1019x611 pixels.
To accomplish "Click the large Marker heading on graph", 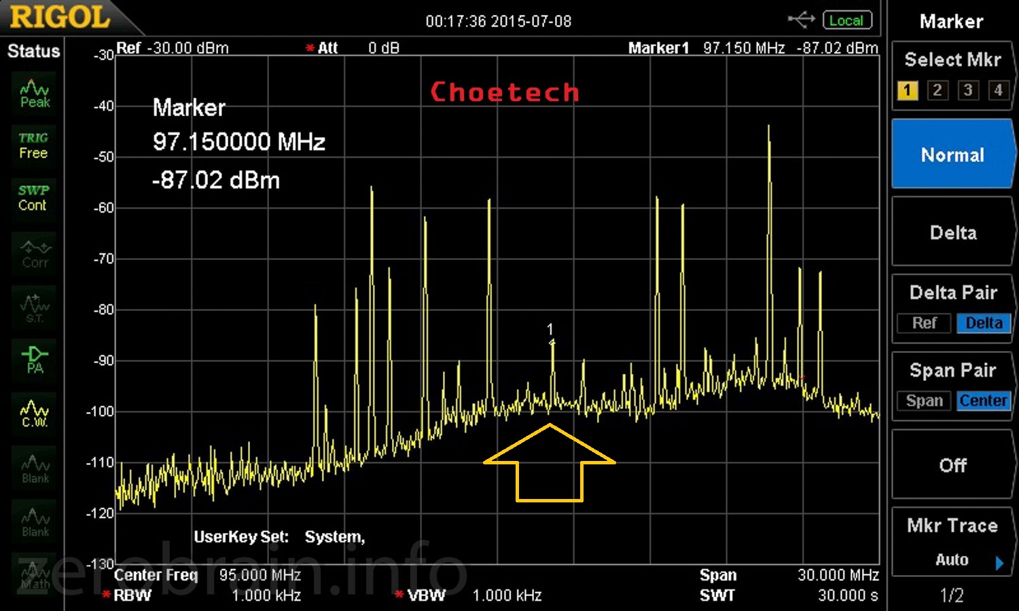I will click(x=189, y=107).
